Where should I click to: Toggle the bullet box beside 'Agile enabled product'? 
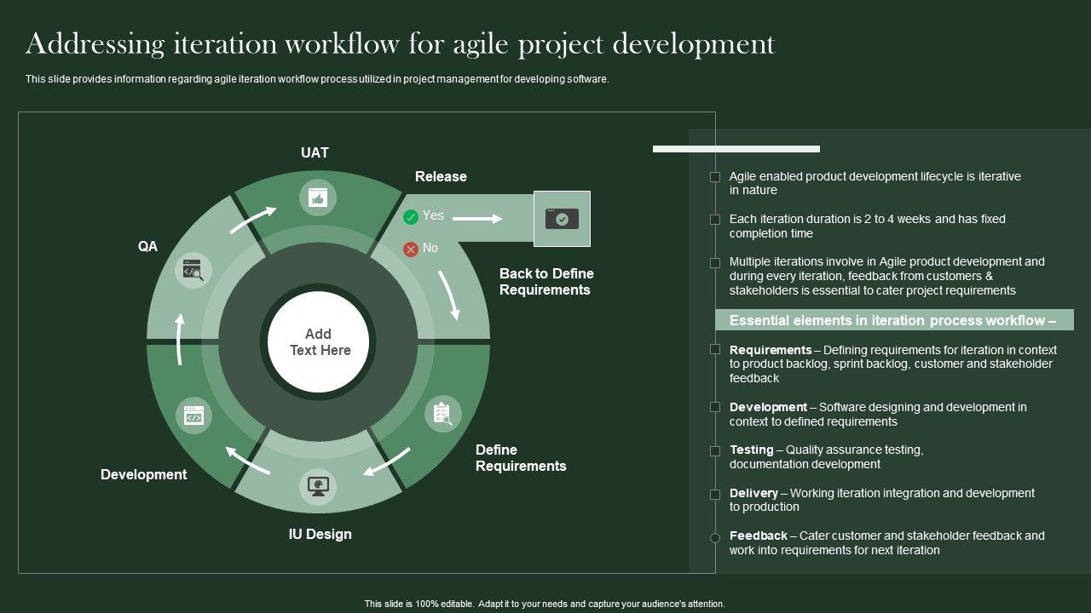coord(715,177)
